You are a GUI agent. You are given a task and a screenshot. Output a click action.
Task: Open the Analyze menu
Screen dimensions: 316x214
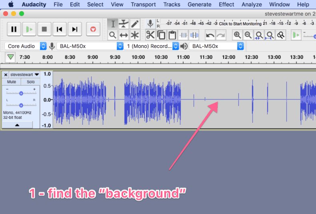click(x=252, y=4)
